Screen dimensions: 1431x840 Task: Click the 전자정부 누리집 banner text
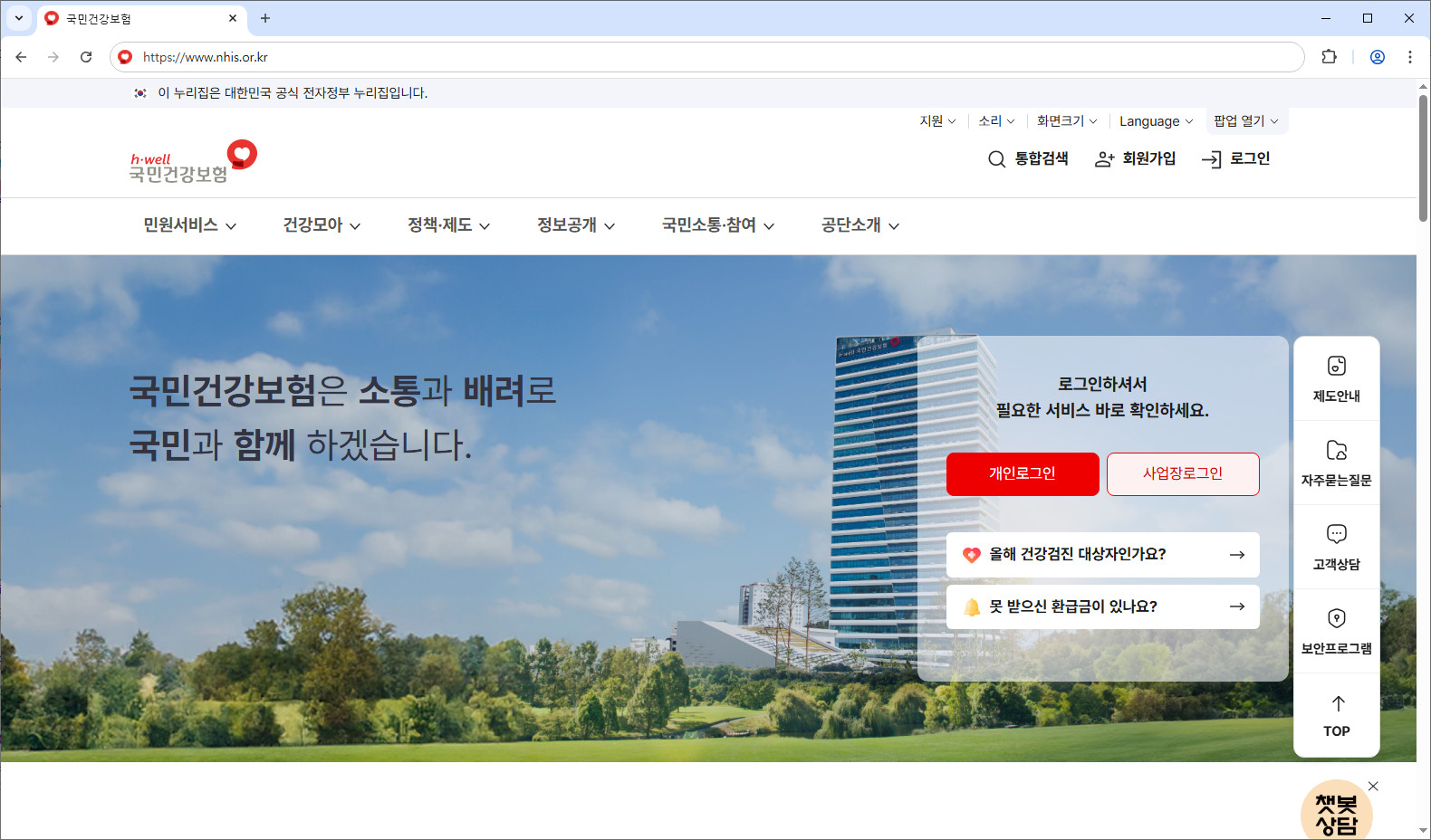tap(293, 93)
